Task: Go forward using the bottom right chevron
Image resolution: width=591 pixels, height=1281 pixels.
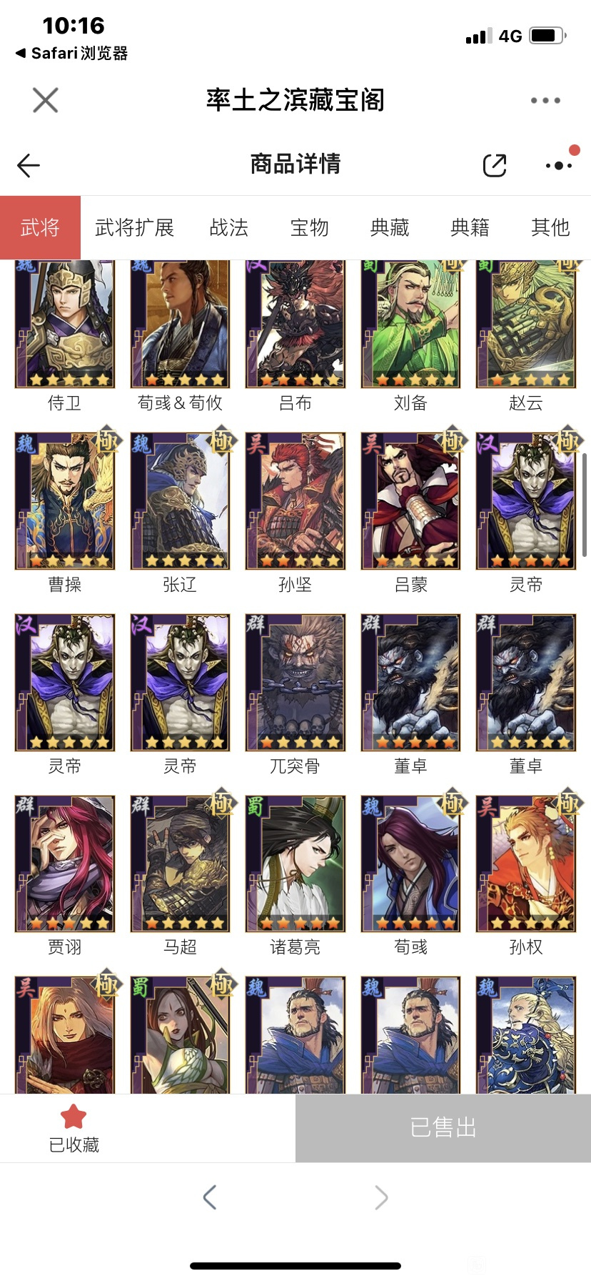Action: pyautogui.click(x=381, y=1197)
